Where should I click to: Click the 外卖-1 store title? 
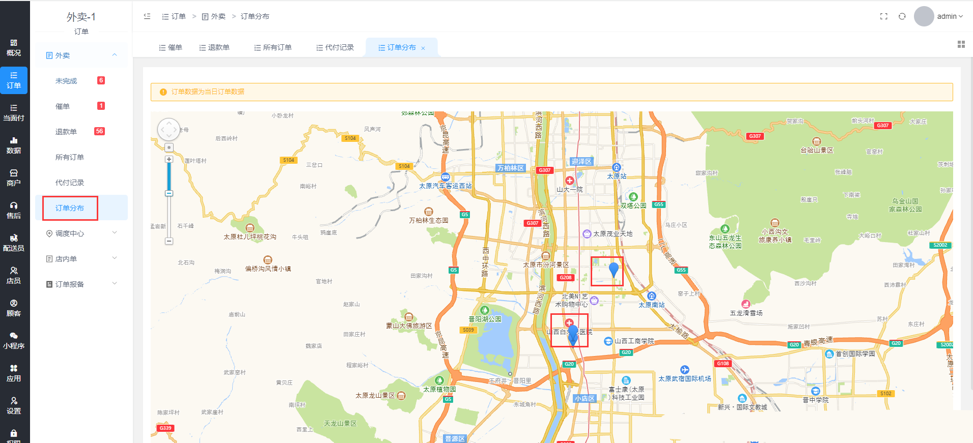point(81,17)
